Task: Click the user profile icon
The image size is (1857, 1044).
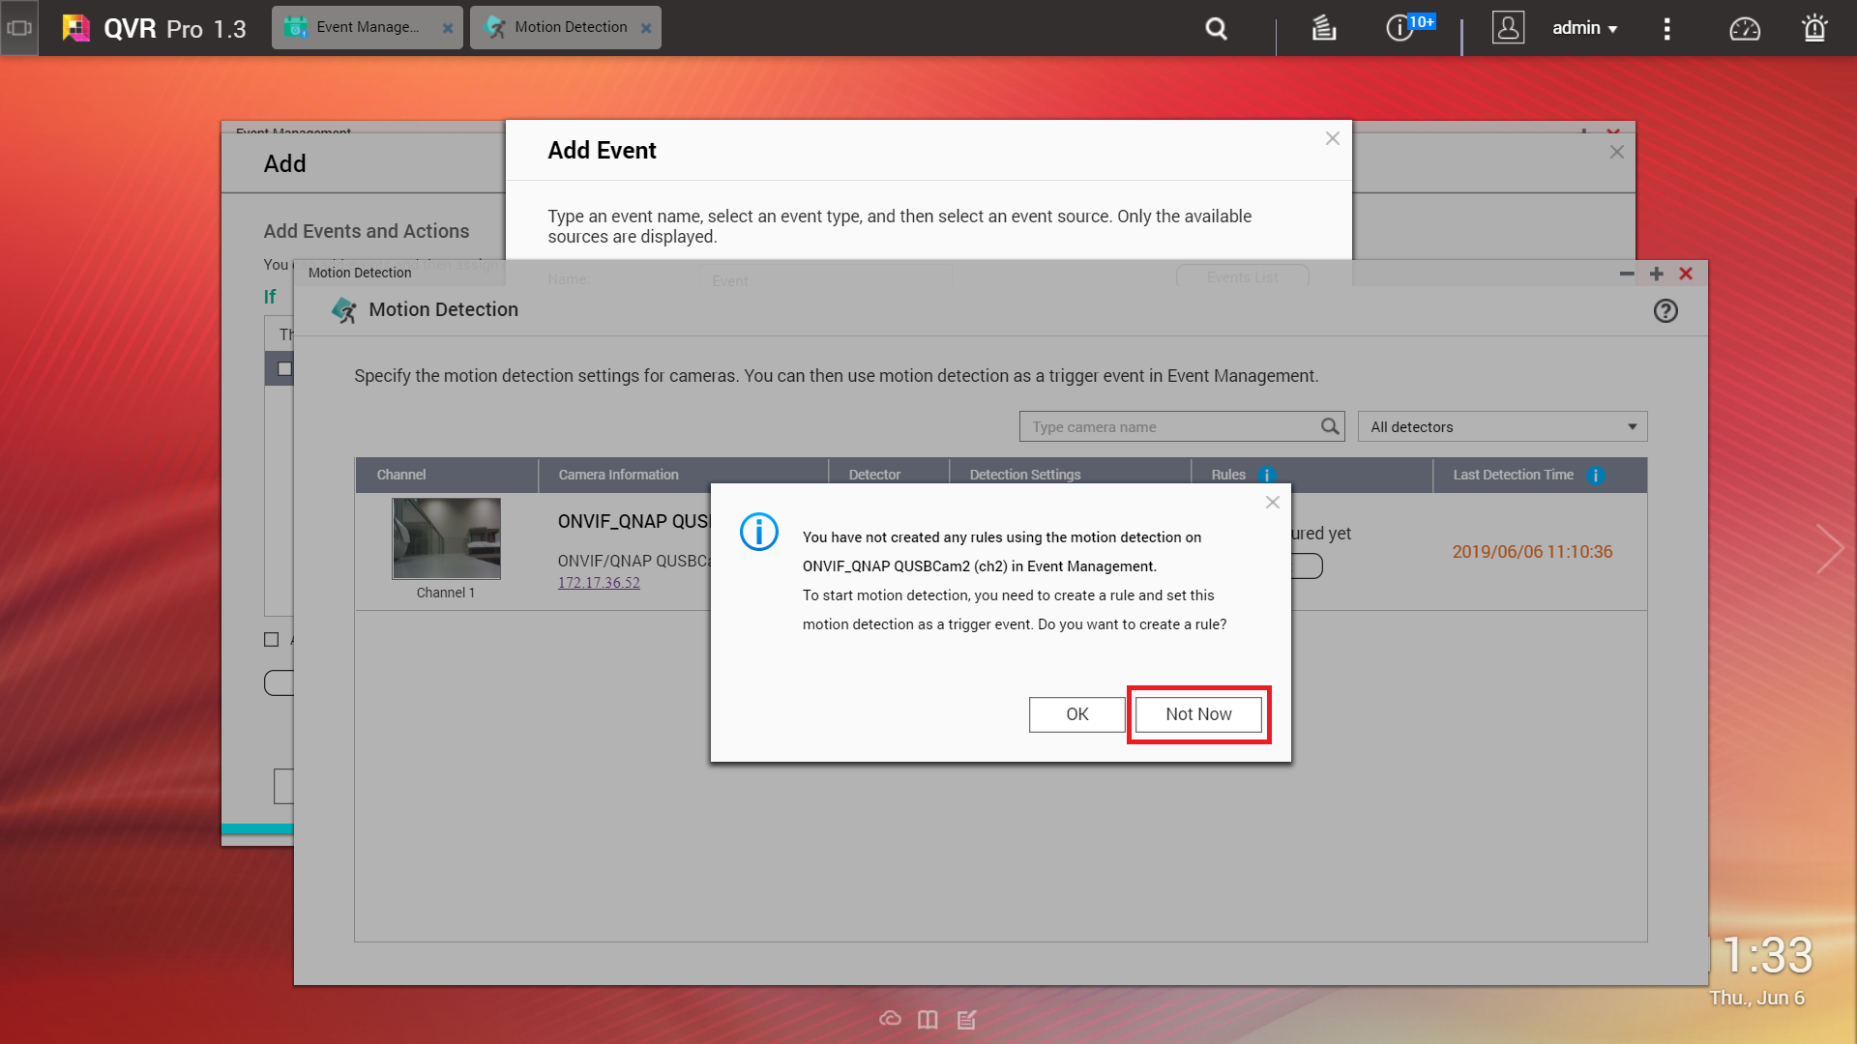Action: pyautogui.click(x=1508, y=28)
